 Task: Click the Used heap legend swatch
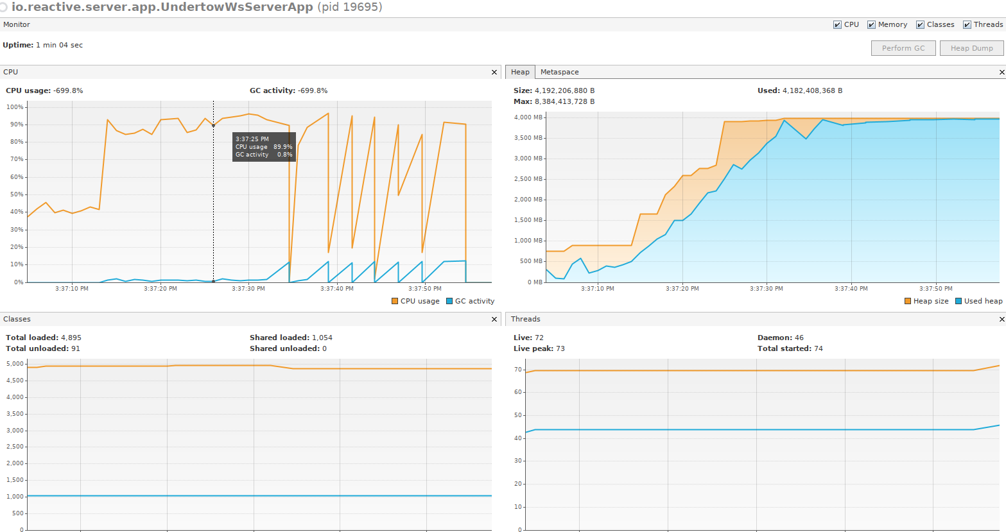point(958,301)
